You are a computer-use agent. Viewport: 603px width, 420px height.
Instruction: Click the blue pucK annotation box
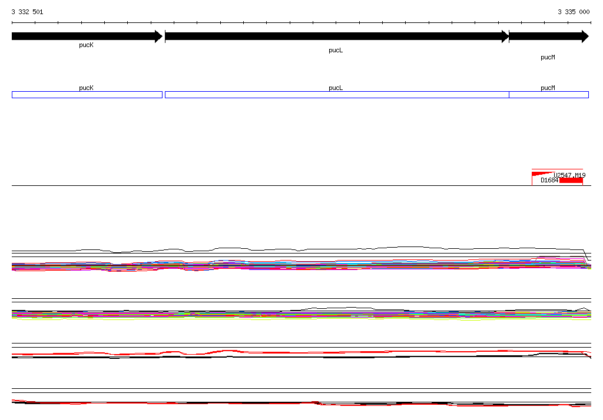pyautogui.click(x=87, y=95)
